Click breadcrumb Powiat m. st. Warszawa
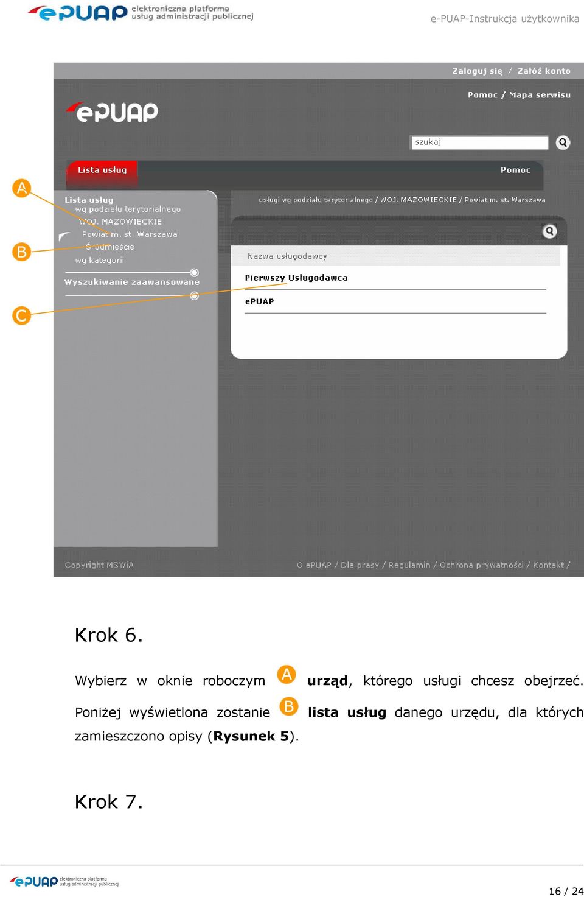The height and width of the screenshot is (897, 584). click(505, 200)
